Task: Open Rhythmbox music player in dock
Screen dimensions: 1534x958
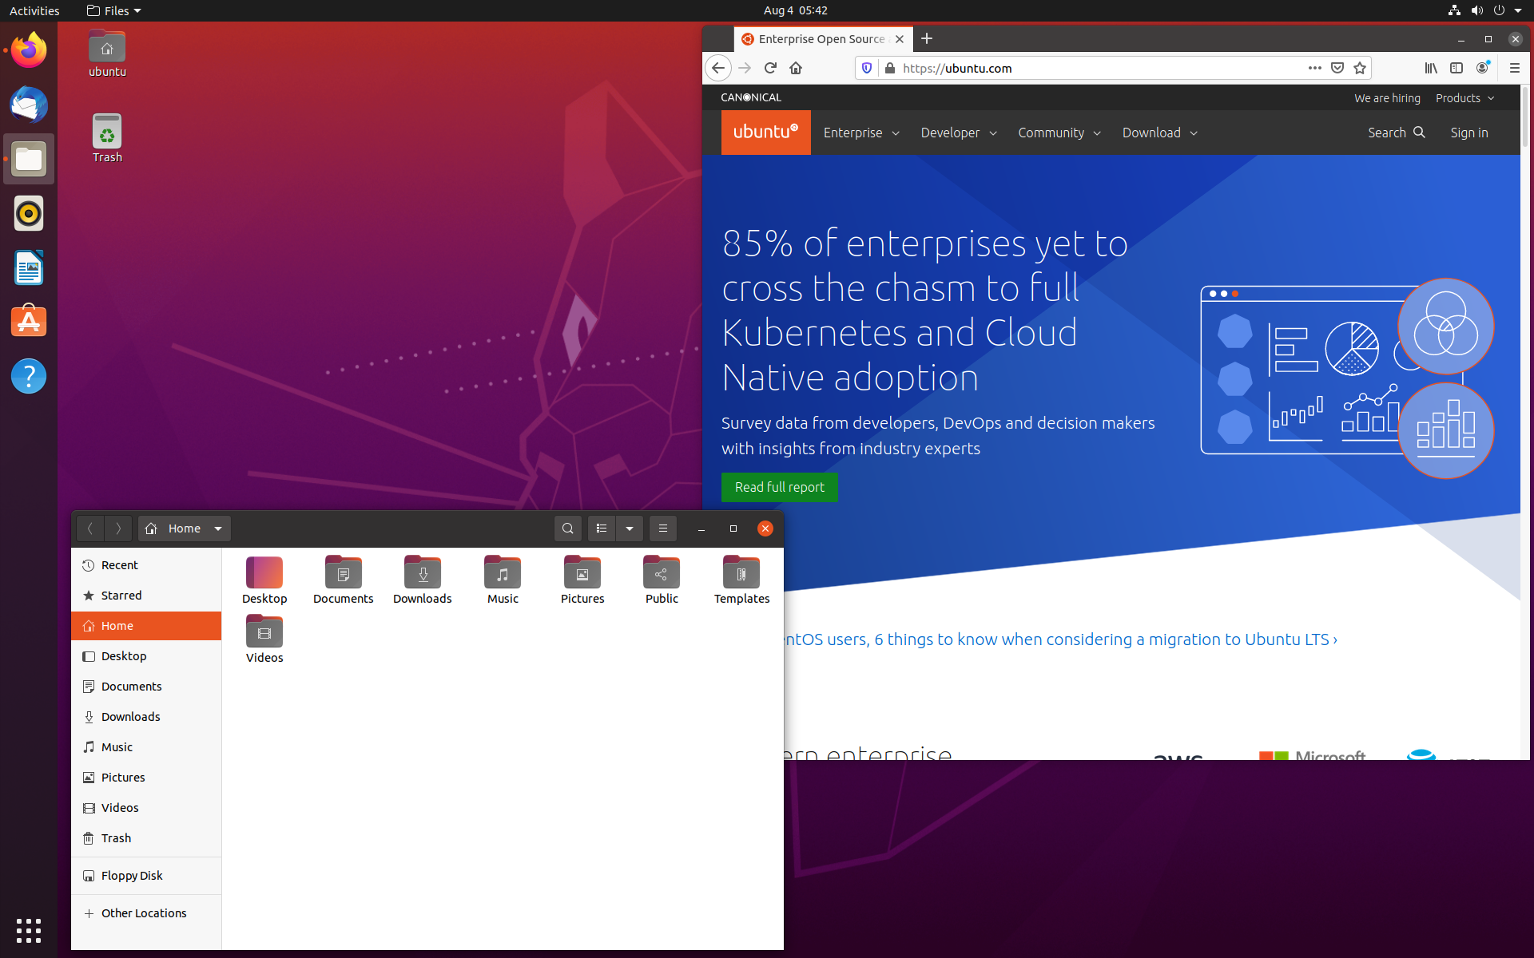Action: click(29, 213)
